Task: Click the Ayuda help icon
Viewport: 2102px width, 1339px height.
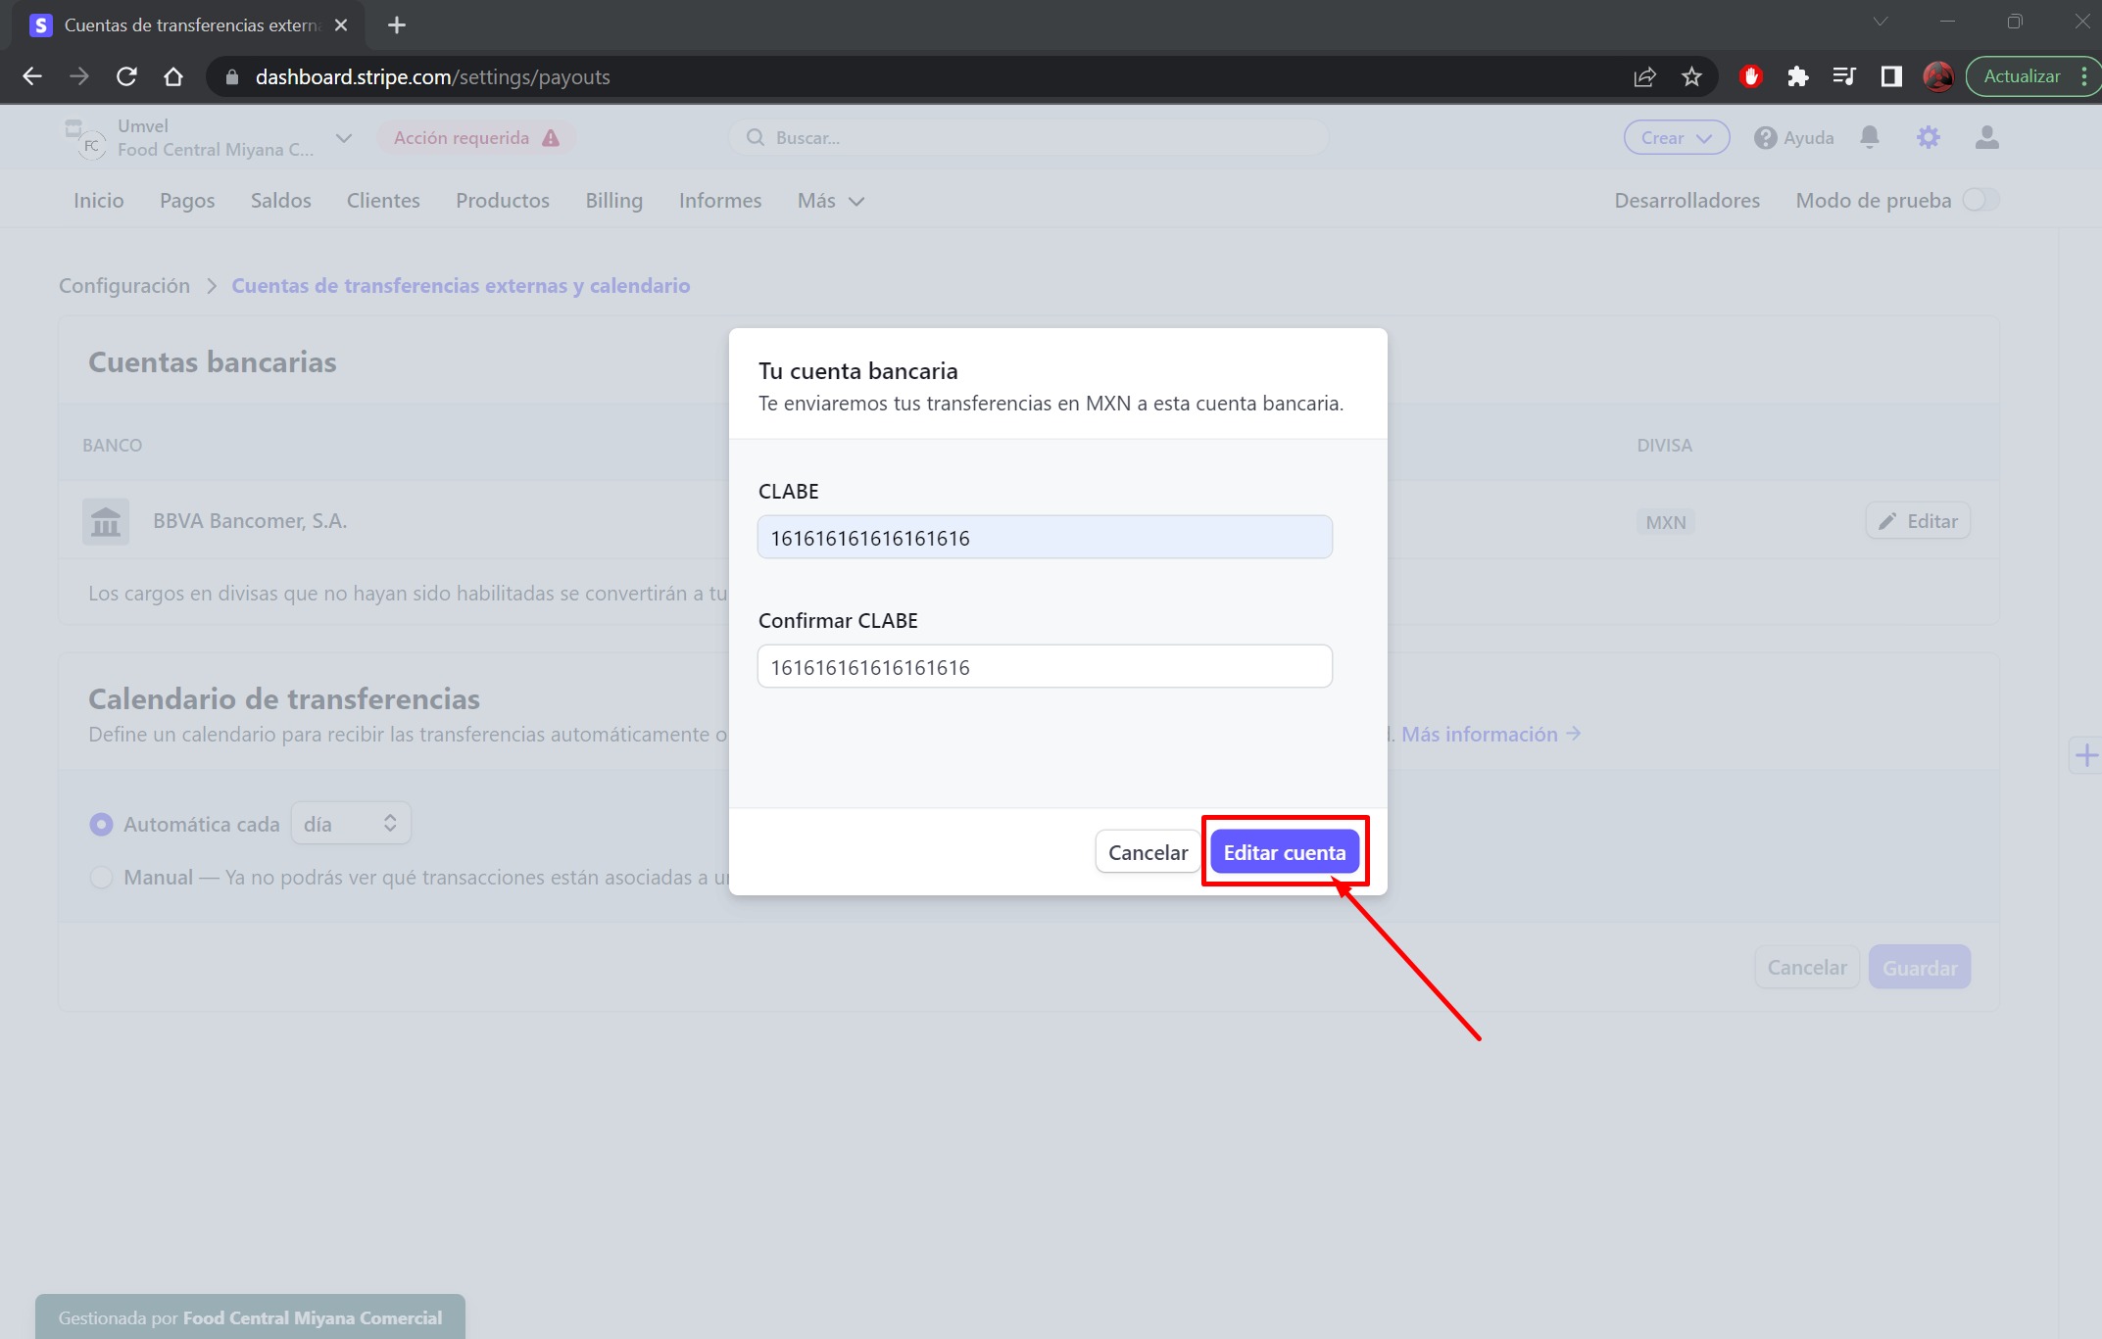Action: coord(1765,138)
